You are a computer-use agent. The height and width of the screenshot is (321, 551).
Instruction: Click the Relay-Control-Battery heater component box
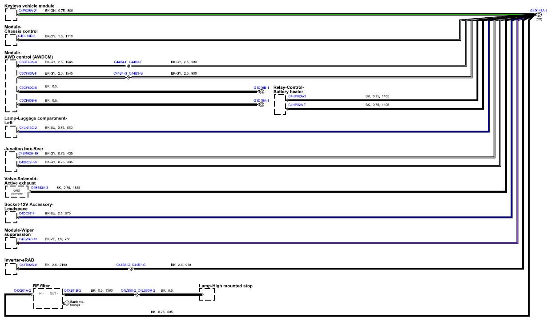pyautogui.click(x=280, y=104)
